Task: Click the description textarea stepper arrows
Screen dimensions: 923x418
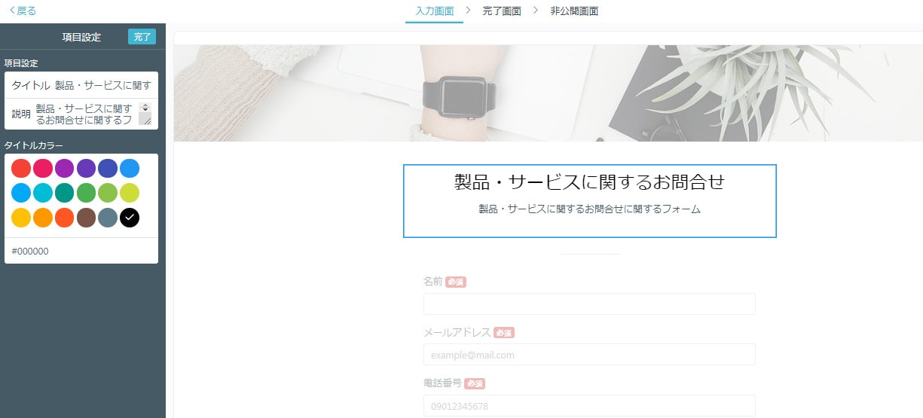Action: click(145, 108)
